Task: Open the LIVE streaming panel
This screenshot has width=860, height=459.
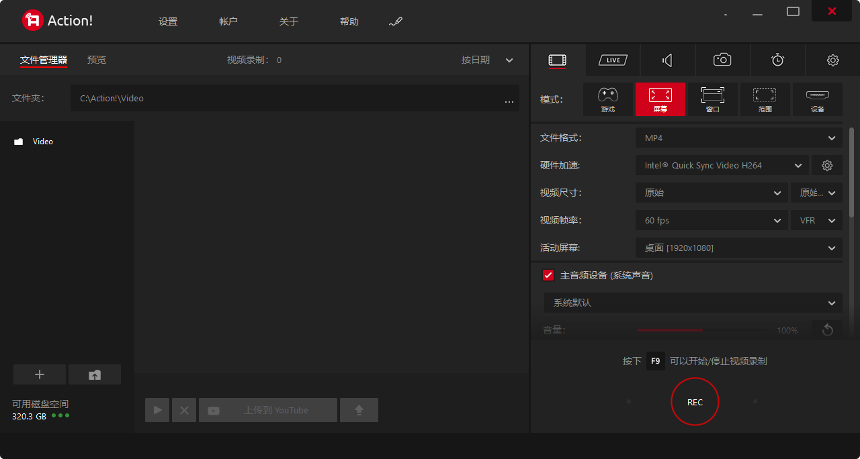Action: click(612, 60)
